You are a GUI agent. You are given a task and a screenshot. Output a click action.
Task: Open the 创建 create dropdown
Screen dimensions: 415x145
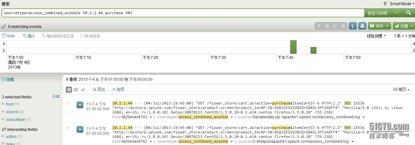pyautogui.click(x=403, y=26)
